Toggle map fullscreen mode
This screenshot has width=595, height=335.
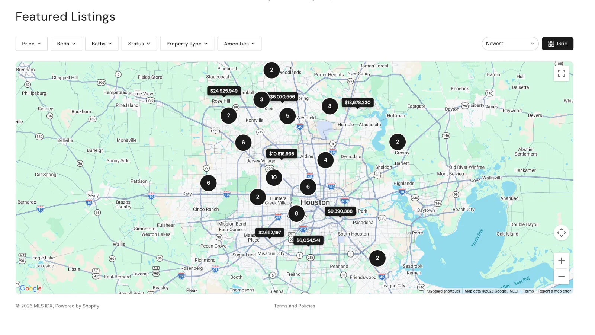[561, 73]
